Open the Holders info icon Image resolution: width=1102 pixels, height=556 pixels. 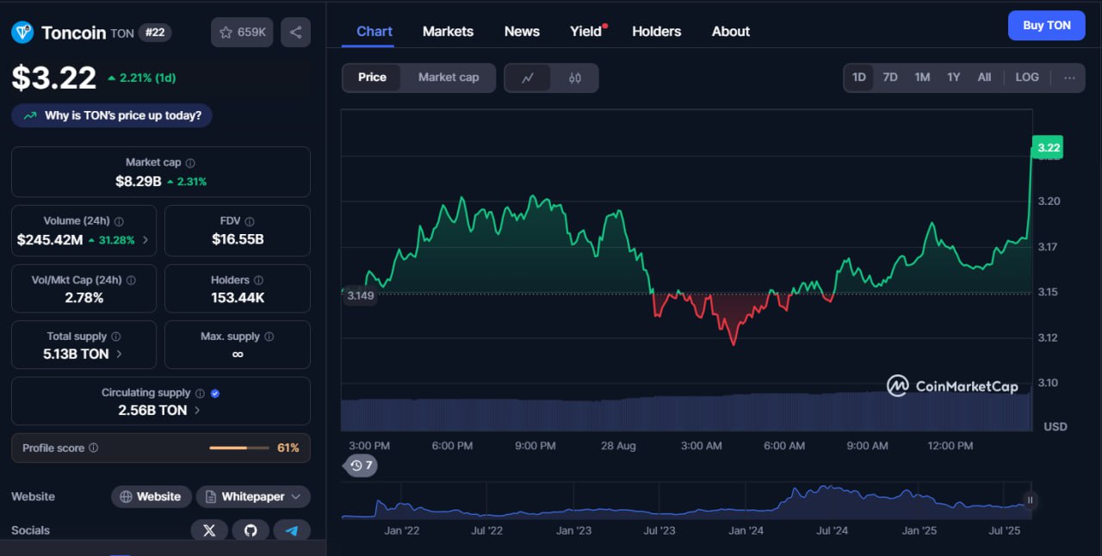[258, 280]
